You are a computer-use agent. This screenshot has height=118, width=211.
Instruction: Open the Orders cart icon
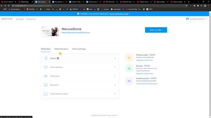46,58
